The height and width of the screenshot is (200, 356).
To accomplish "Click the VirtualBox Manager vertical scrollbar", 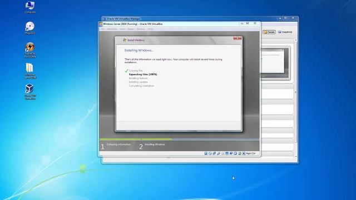I will (295, 98).
